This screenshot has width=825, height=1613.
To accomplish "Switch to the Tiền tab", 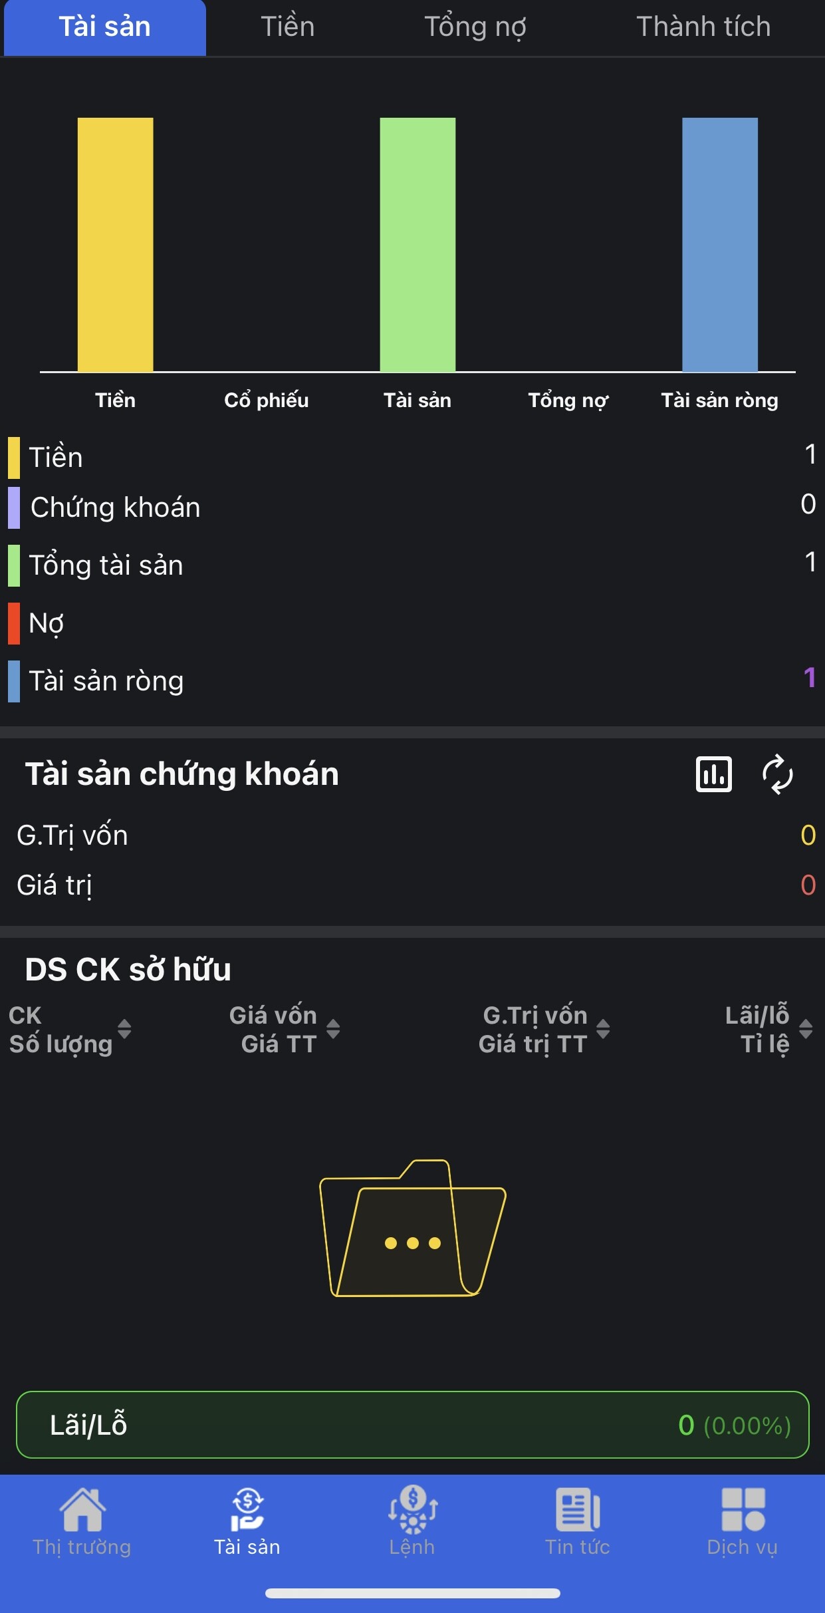I will (x=287, y=27).
